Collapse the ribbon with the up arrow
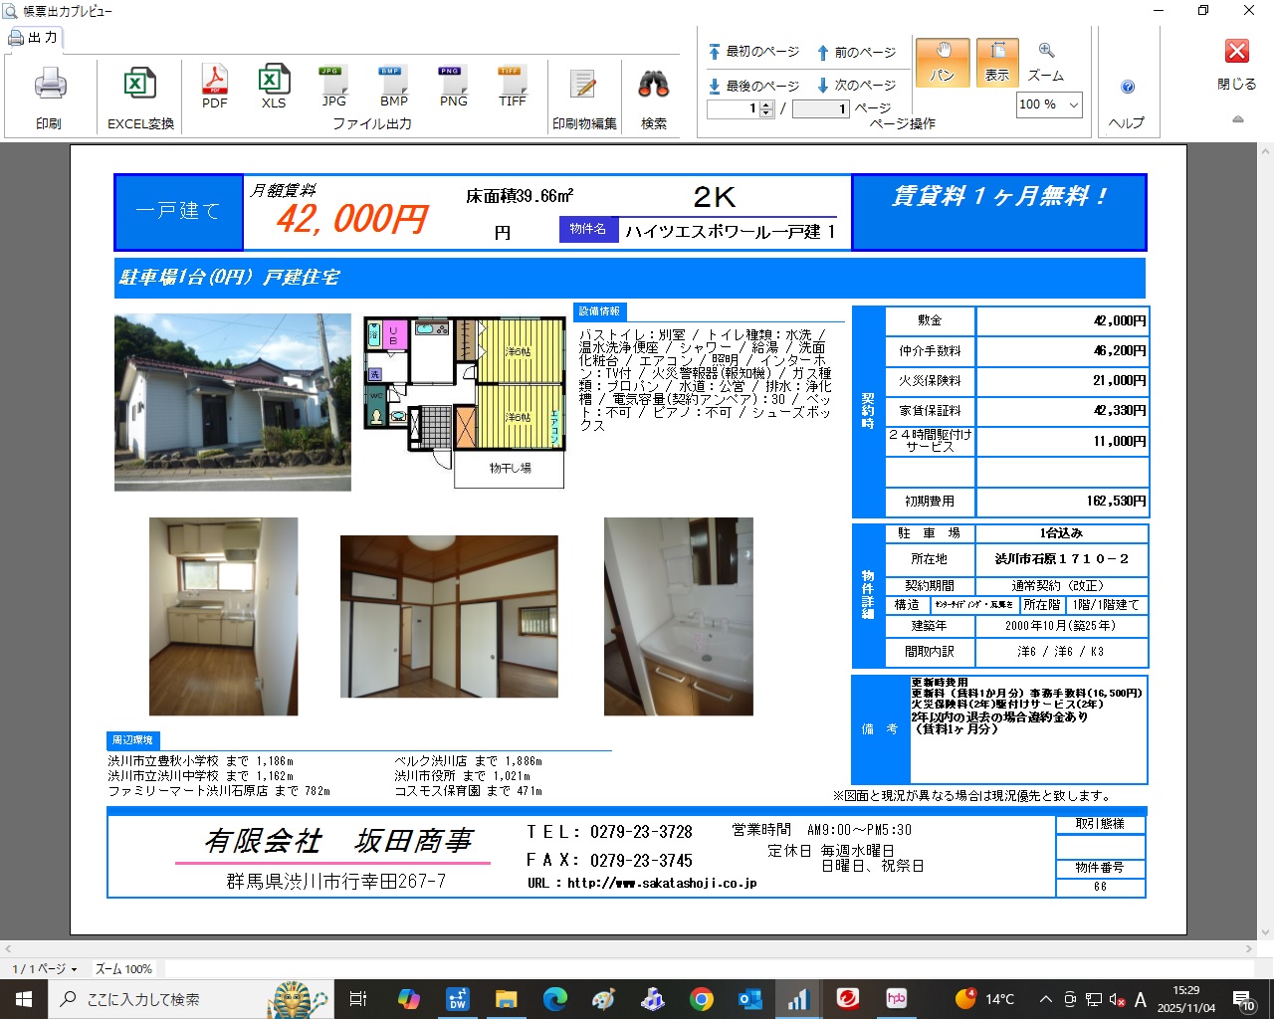The width and height of the screenshot is (1274, 1019). click(1237, 119)
